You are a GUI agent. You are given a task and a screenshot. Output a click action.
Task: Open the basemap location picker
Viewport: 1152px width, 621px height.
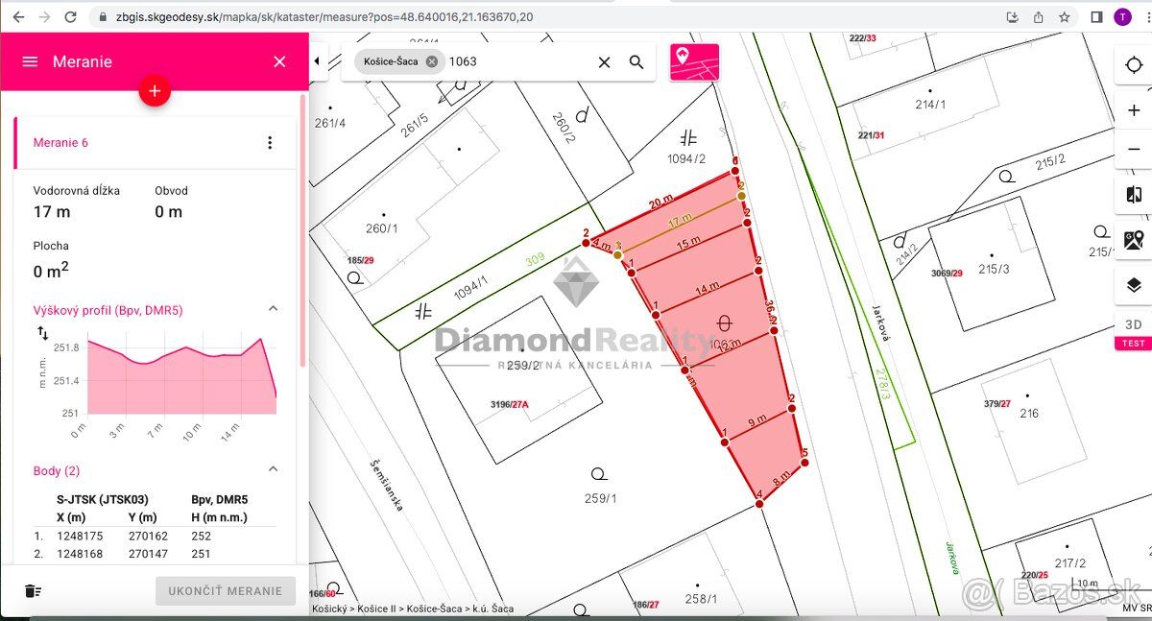tap(1134, 240)
